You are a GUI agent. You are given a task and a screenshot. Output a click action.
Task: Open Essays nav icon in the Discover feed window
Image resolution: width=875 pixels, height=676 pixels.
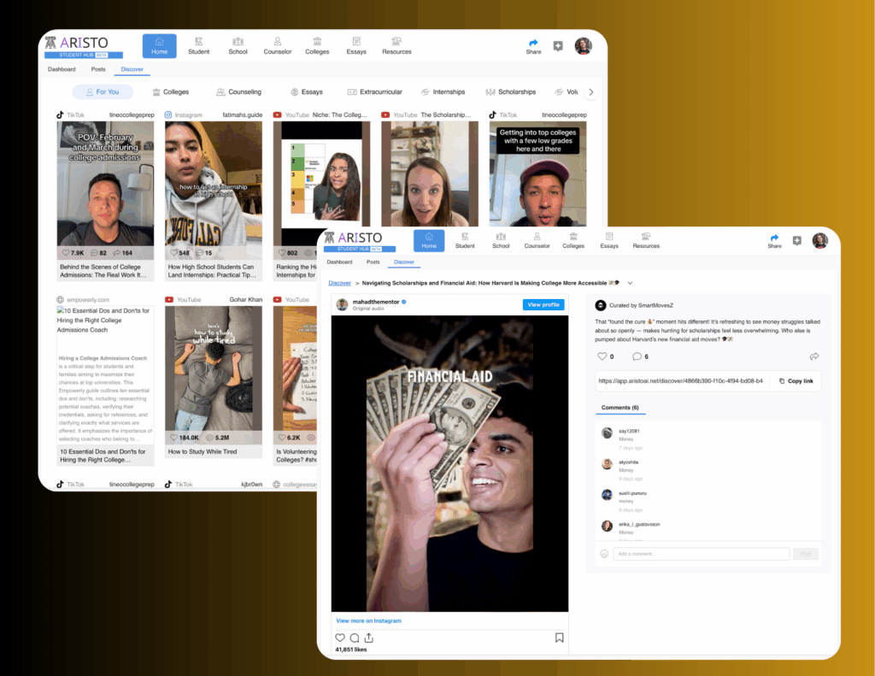pyautogui.click(x=356, y=46)
